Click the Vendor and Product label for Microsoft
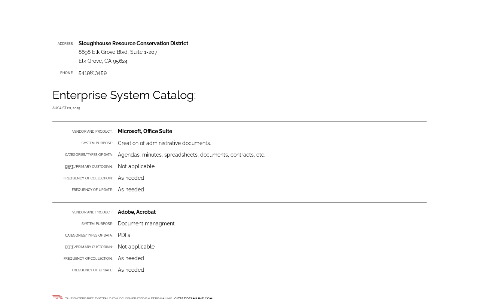Viewport: 479px width, 299px height. [92, 132]
